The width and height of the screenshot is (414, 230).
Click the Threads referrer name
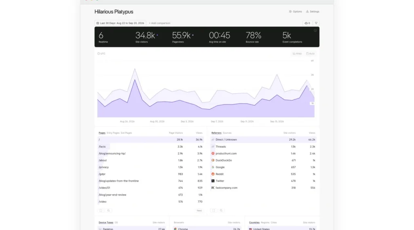coord(221,147)
